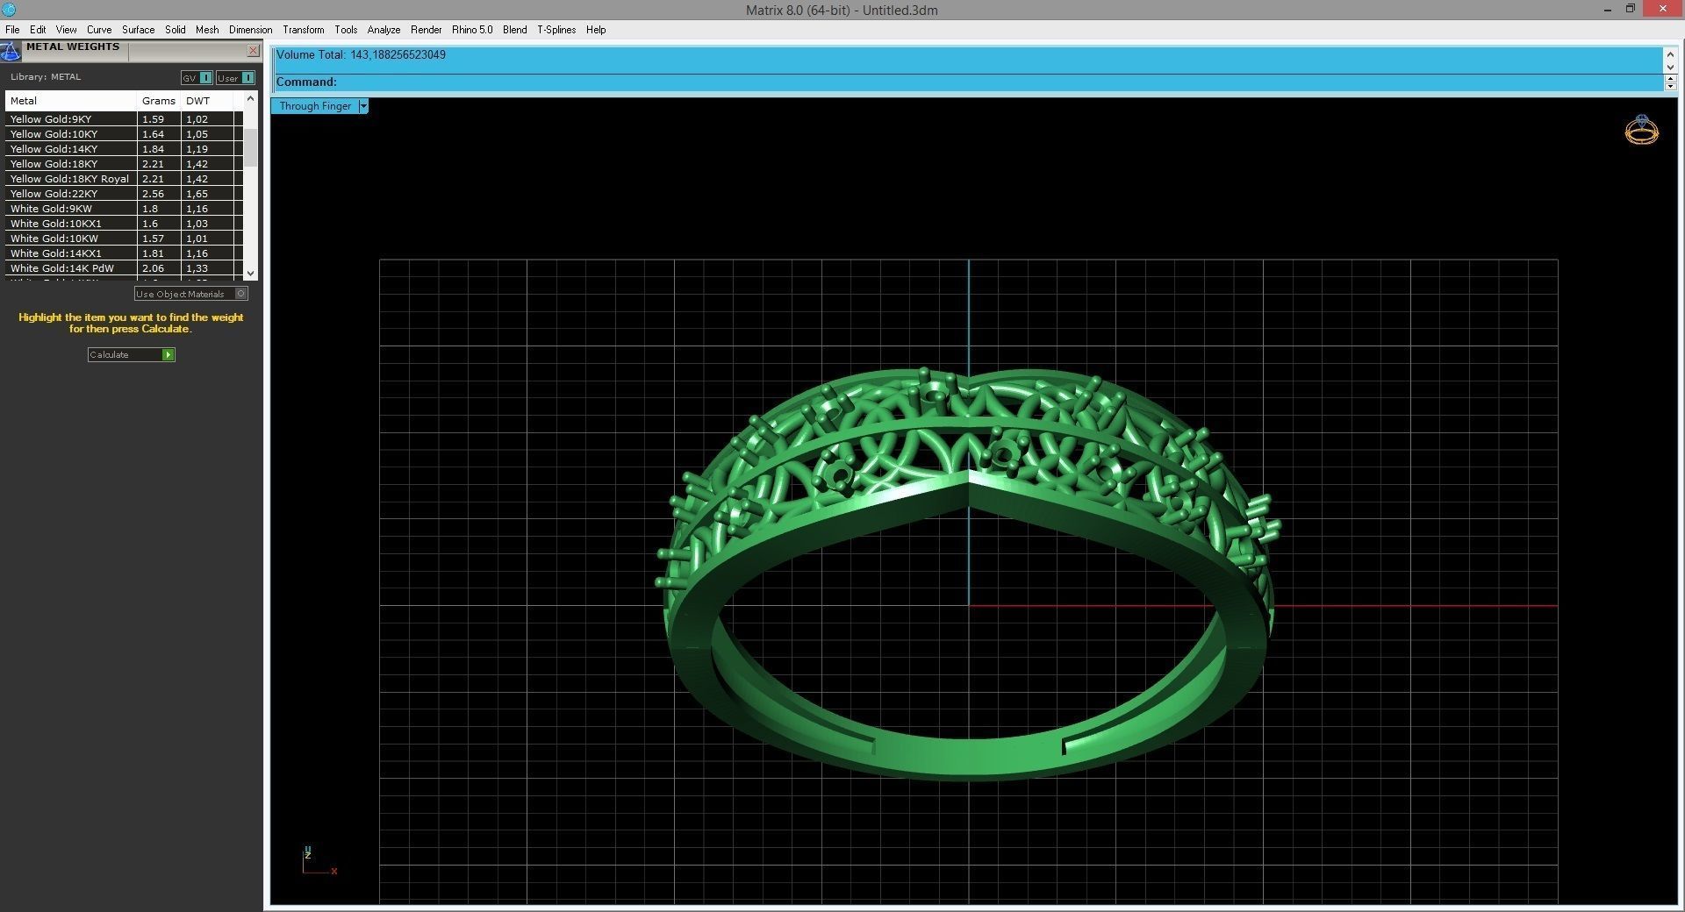Click metal list scrollbar up arrow
Screen dimensions: 1685x912
250,98
